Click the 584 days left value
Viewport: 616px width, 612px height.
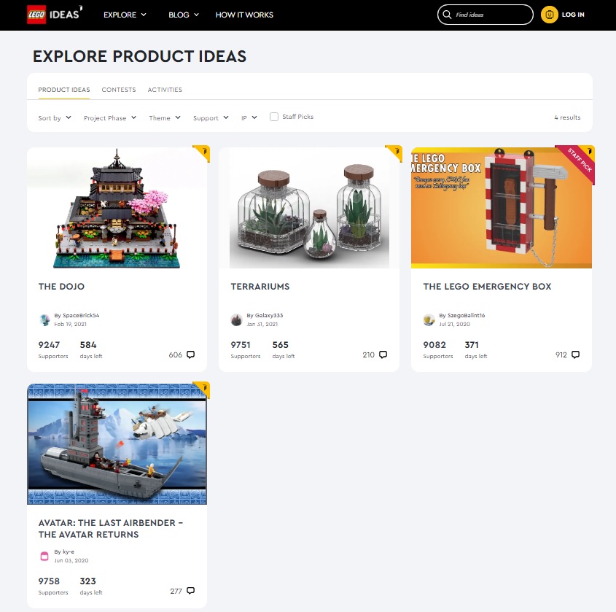[x=88, y=345]
